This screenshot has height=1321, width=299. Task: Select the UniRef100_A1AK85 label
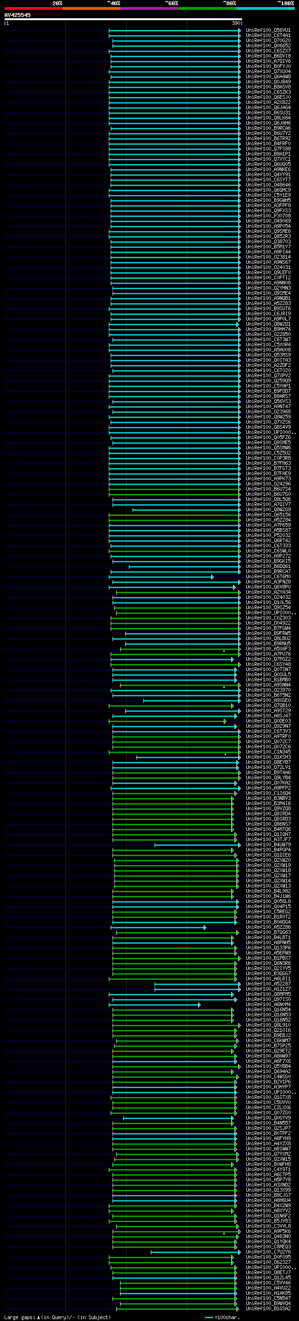[x=268, y=1293]
